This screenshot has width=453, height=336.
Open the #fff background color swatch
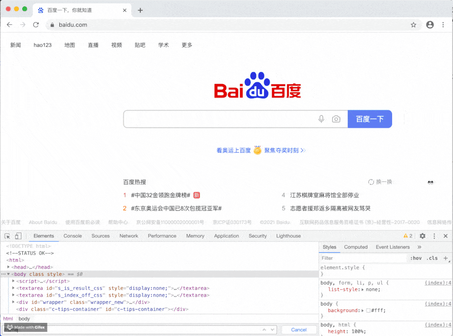368,310
